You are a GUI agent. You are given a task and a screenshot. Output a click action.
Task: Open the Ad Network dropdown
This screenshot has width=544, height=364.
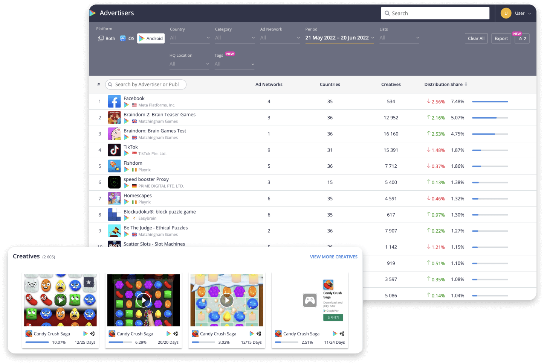point(280,38)
